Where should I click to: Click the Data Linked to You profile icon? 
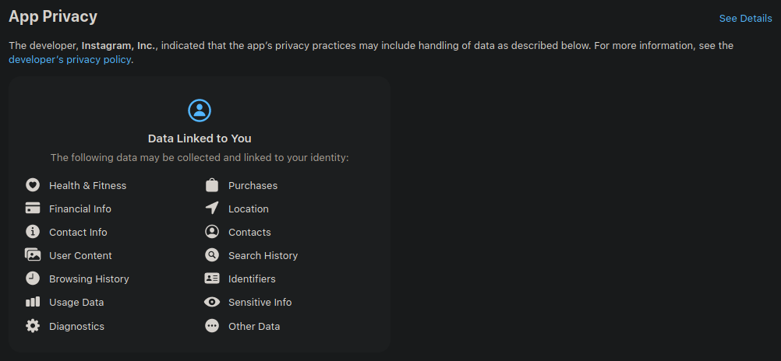coord(200,110)
